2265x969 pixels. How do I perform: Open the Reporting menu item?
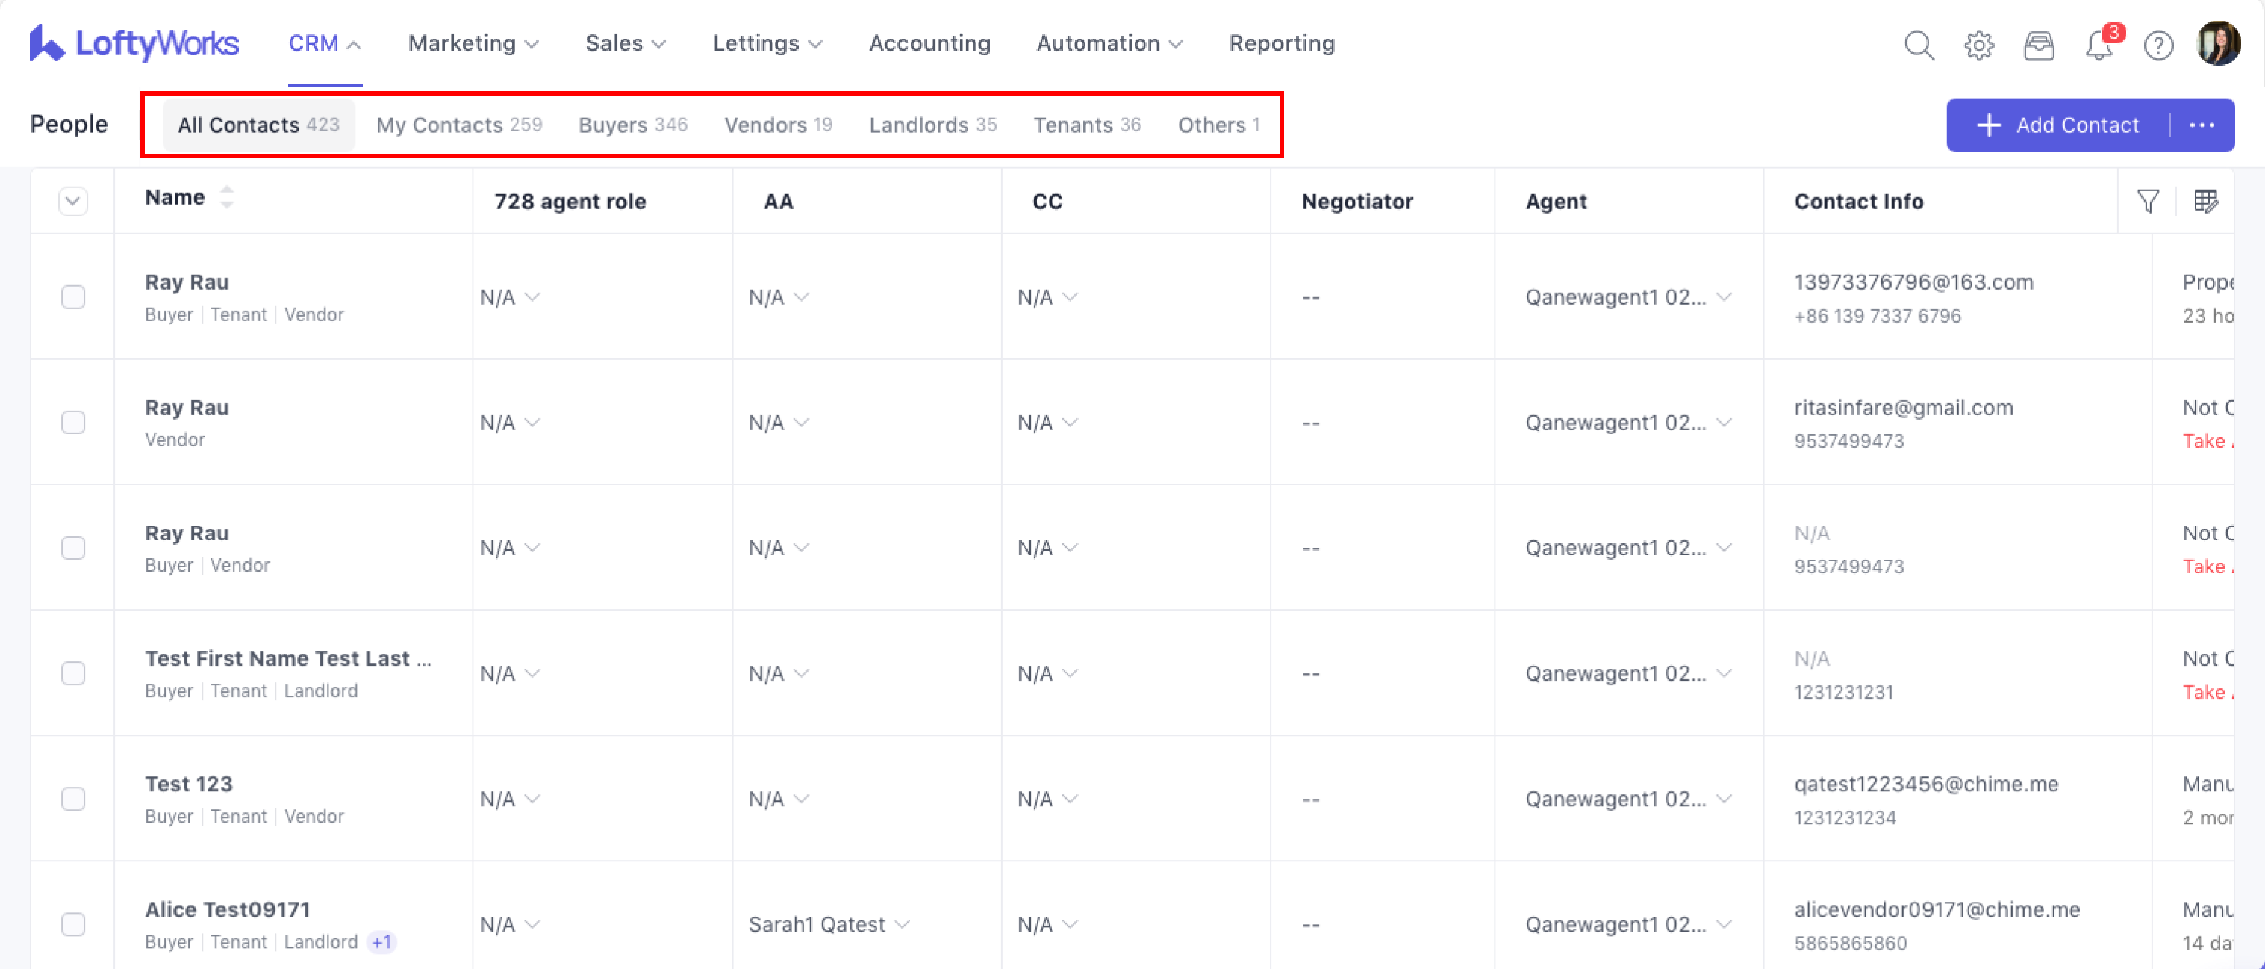pos(1281,43)
